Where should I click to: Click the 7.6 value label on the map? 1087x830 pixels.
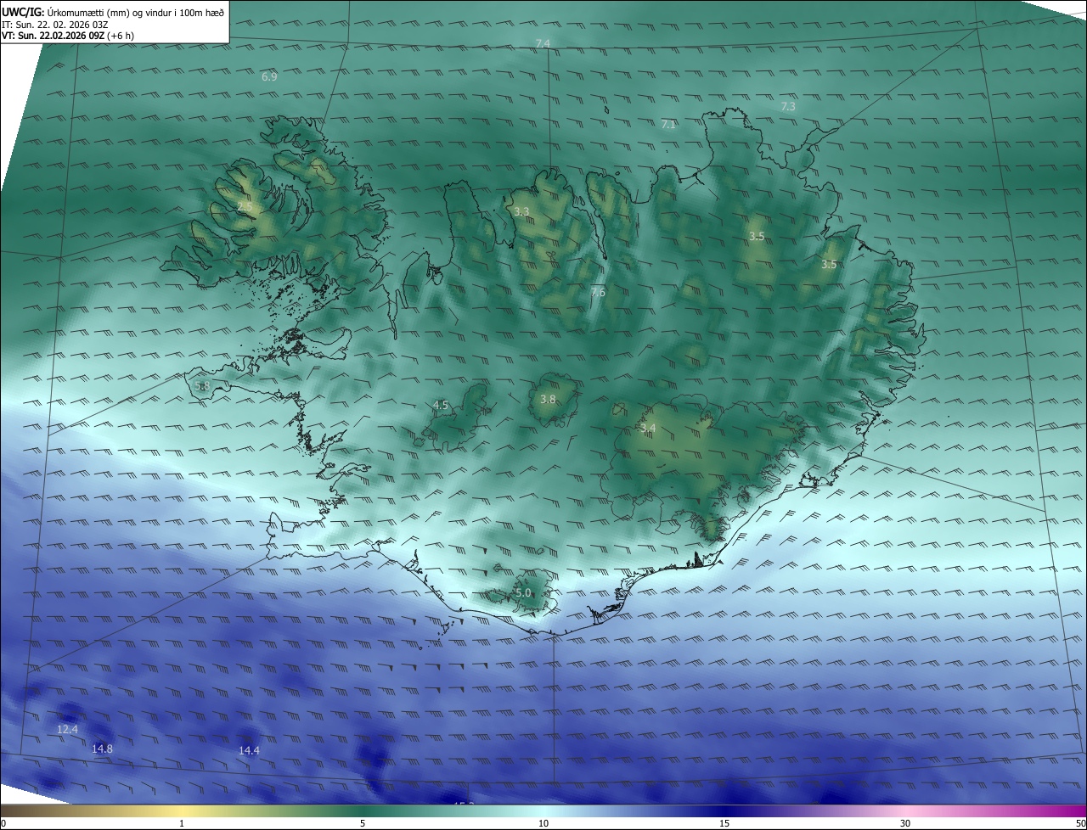(598, 292)
